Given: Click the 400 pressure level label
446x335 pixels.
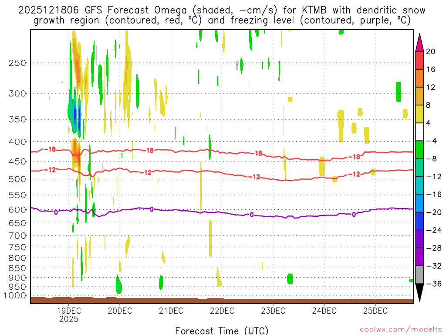Looking at the screenshot, I should coord(17,142).
